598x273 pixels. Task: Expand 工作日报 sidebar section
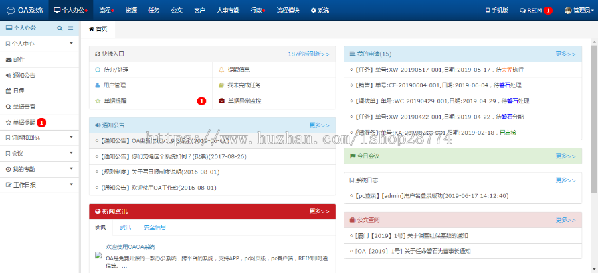coord(40,185)
